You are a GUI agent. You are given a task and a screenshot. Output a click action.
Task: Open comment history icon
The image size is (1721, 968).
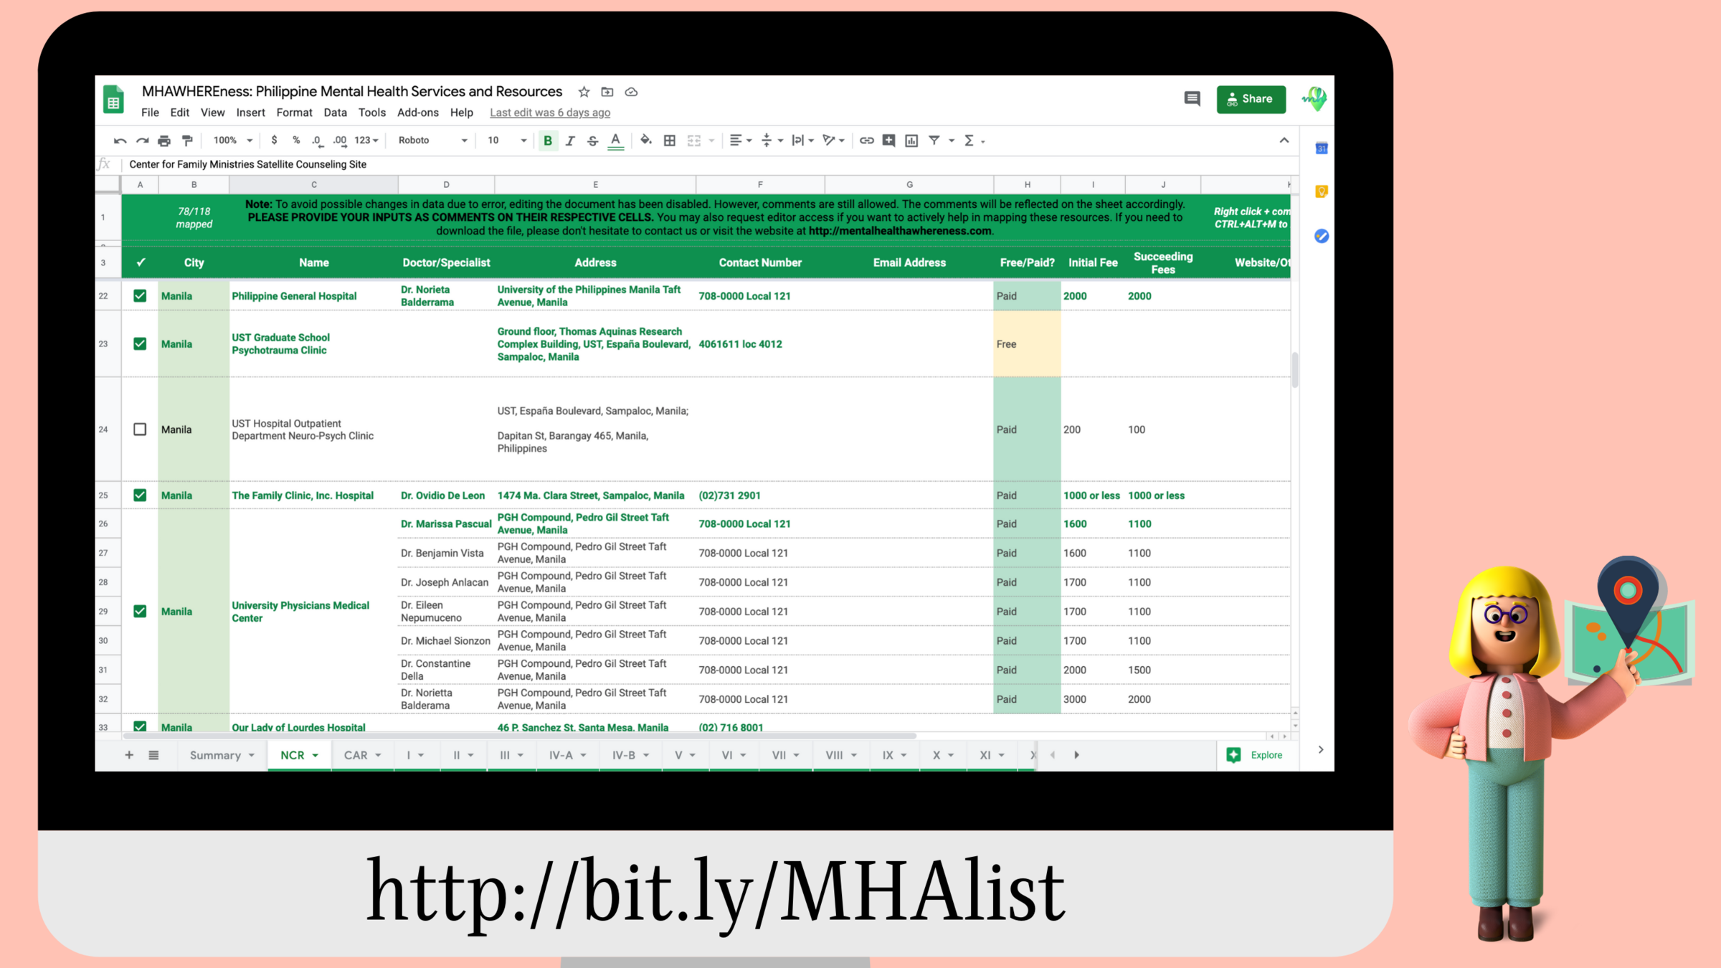[1192, 99]
